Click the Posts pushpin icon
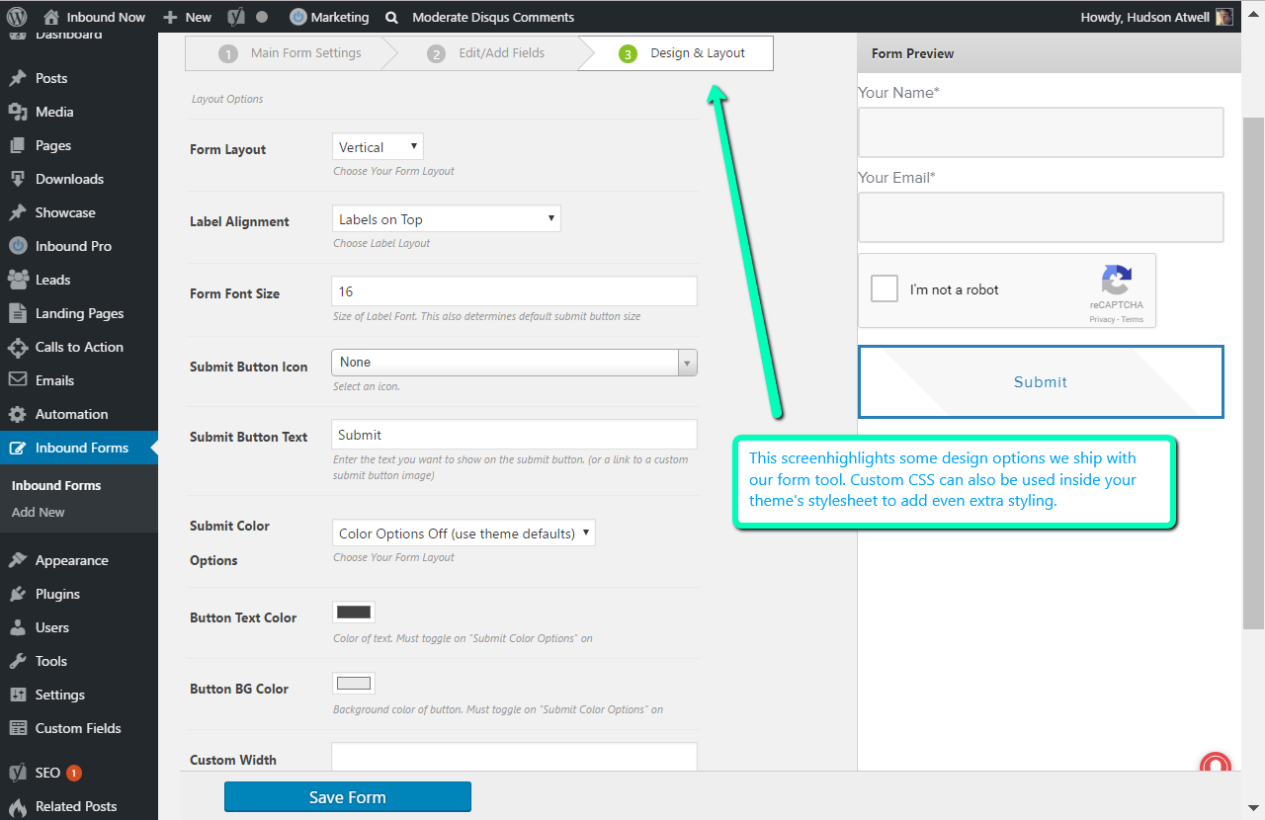This screenshot has height=820, width=1265. tap(18, 78)
